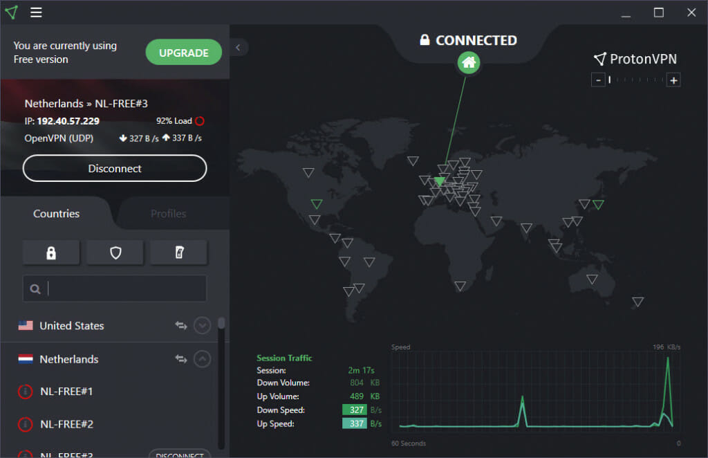Click the Netherlands » NL-FREE#3 connection label
Viewport: 708px width, 458px height.
tap(86, 104)
